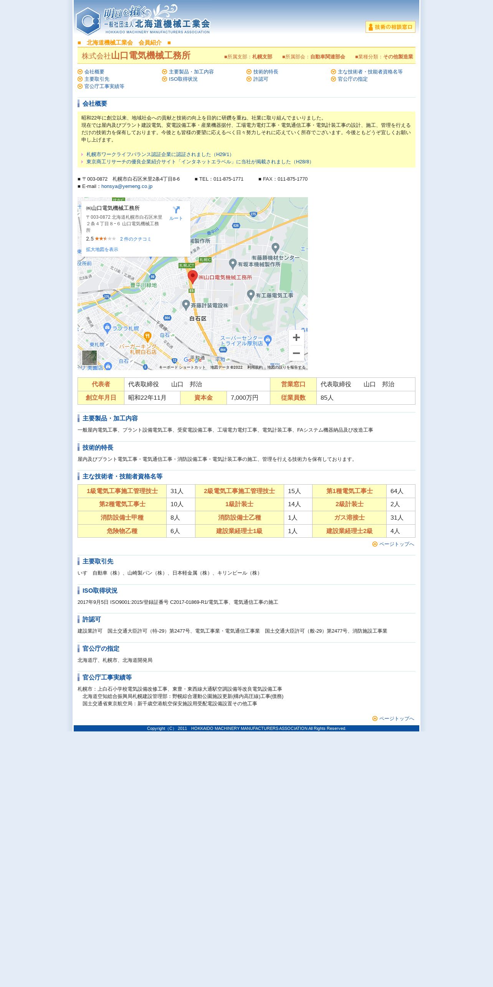Click the circle icon beside 会社概要 link
493x987 pixels.
coord(80,72)
